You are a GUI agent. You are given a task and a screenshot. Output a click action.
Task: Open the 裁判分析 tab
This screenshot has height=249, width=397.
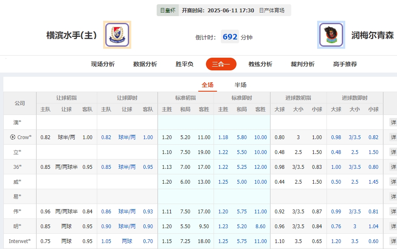point(302,64)
